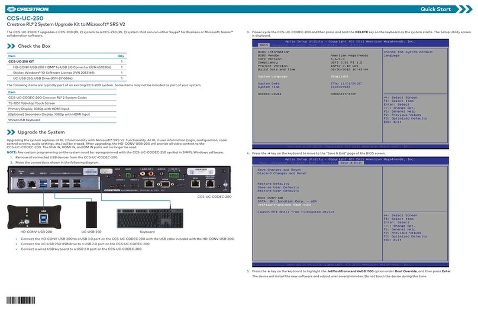Click the black UC-USB-250 USB drive image

(x=91, y=214)
